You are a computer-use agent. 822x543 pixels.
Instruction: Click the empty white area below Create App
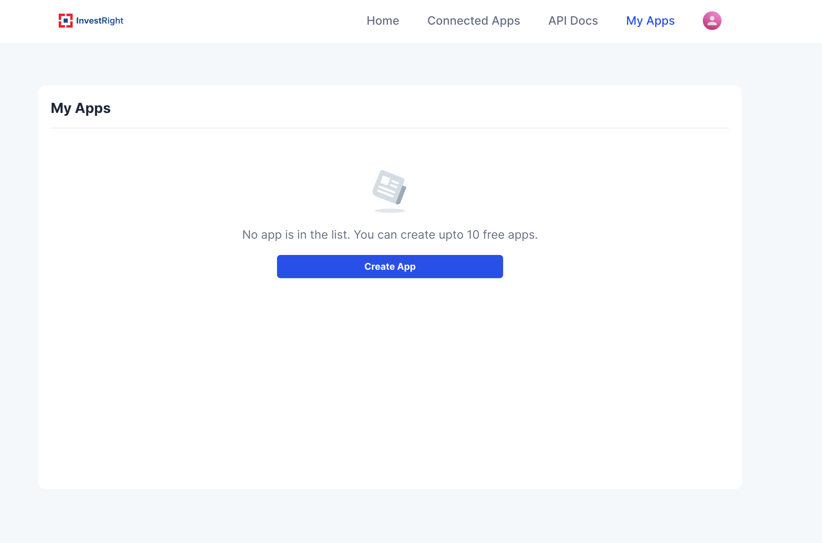tap(390, 381)
